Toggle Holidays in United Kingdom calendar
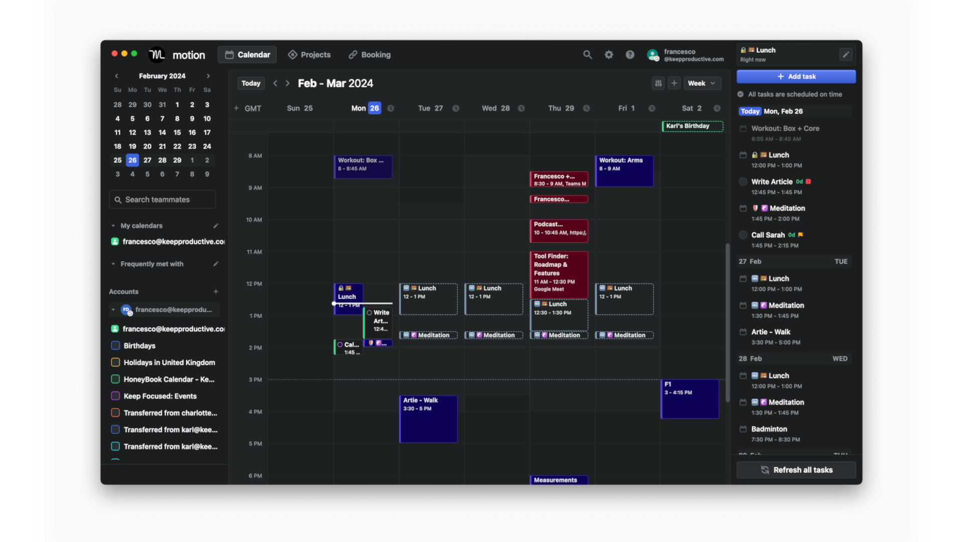 114,362
